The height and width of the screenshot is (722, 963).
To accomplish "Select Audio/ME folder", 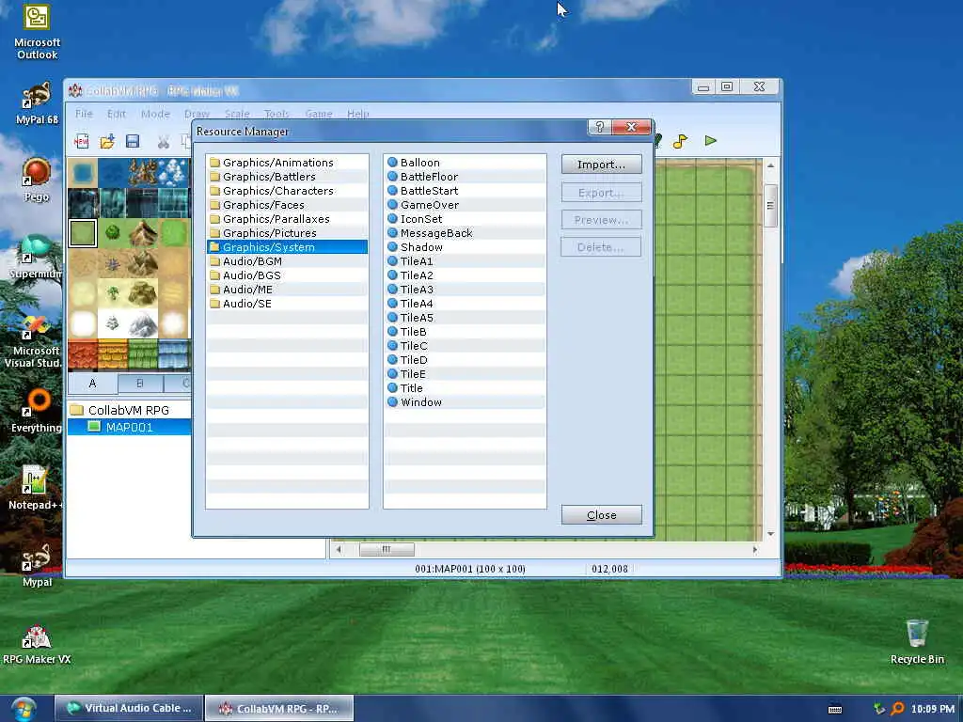I will tap(287, 290).
